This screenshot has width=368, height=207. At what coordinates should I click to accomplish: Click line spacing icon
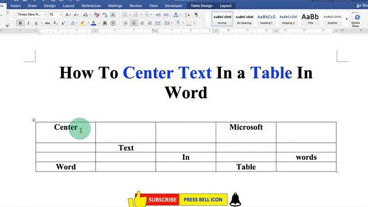[x=167, y=23]
